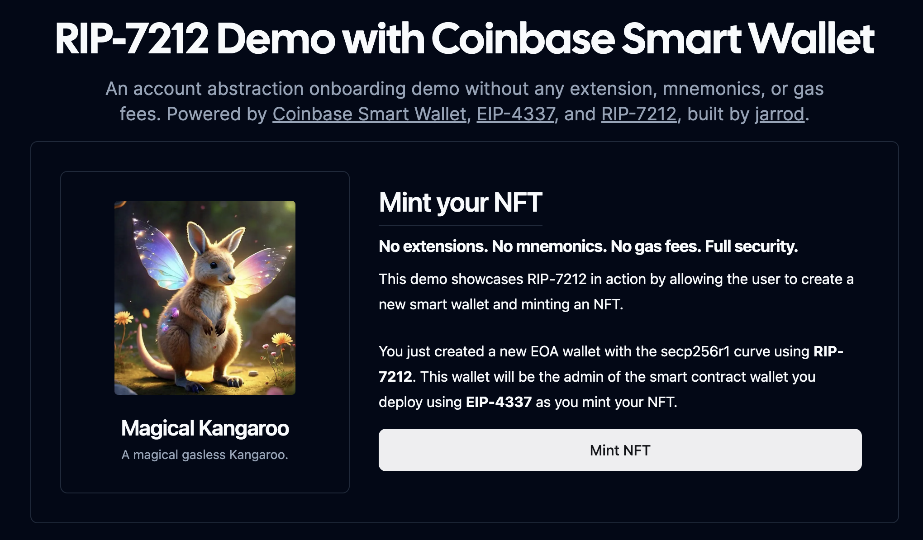
Task: Click the gasless Kangaroo description text
Action: click(205, 455)
